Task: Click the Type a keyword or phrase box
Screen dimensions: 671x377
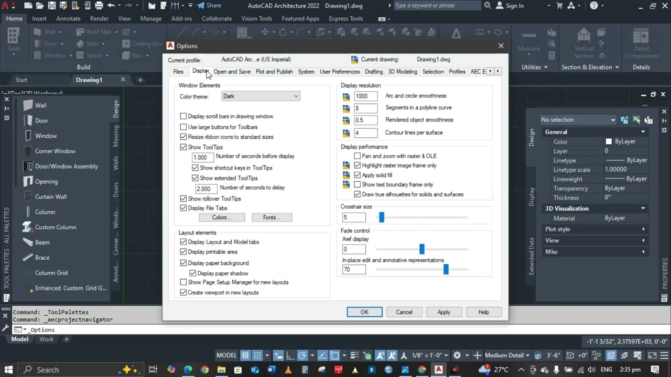Action: pyautogui.click(x=437, y=6)
